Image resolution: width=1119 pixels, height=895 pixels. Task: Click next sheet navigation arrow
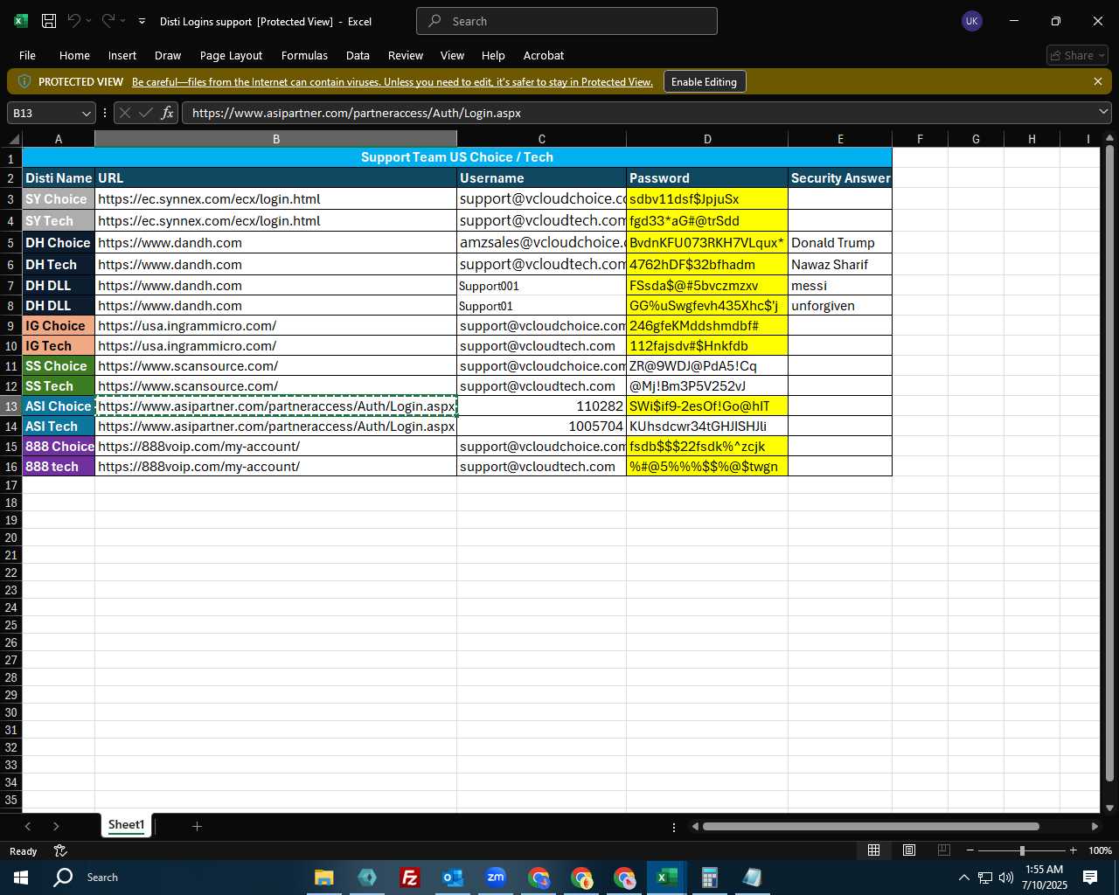(x=56, y=826)
